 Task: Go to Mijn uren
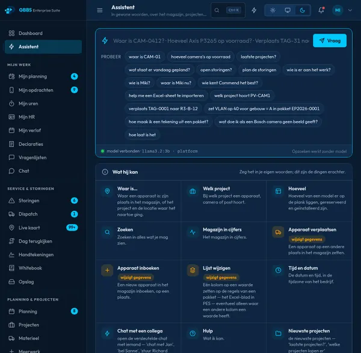43,104
